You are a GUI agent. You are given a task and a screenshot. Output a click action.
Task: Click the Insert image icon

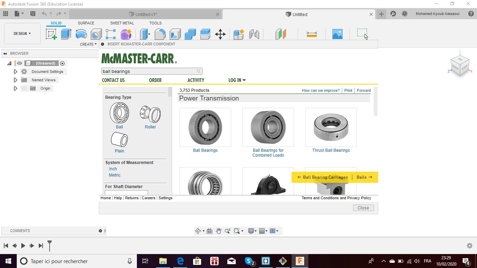337,34
